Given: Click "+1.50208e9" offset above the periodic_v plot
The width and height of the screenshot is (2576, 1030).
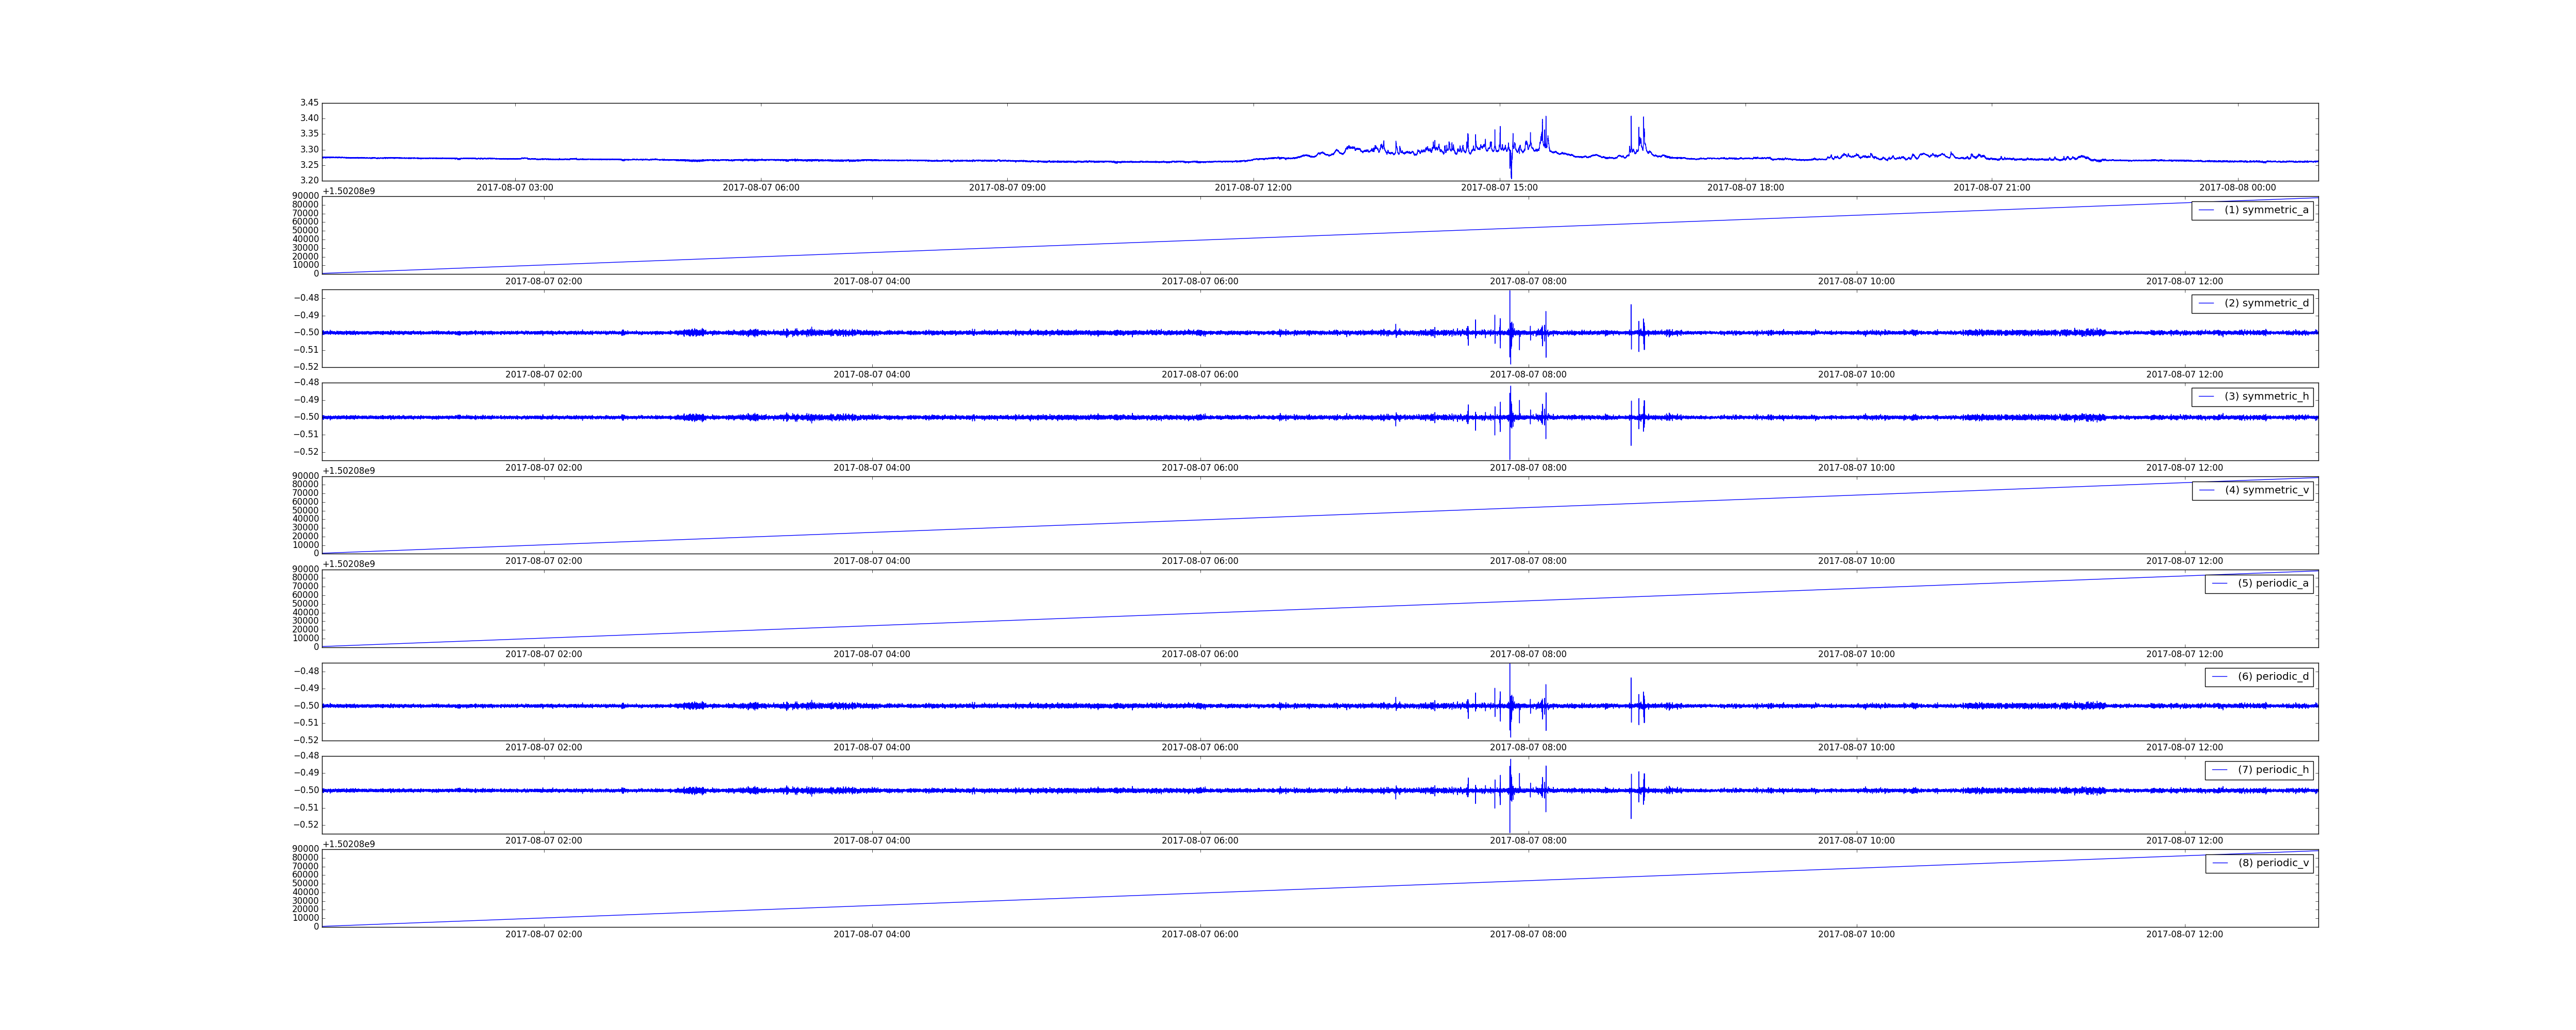Looking at the screenshot, I should (349, 844).
